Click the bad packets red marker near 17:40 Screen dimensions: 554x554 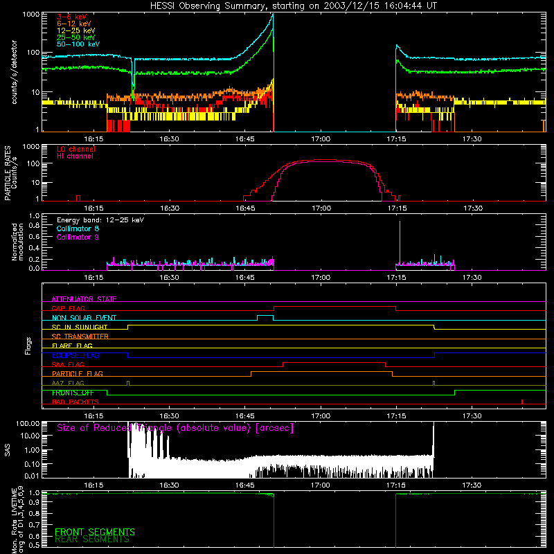522,402
